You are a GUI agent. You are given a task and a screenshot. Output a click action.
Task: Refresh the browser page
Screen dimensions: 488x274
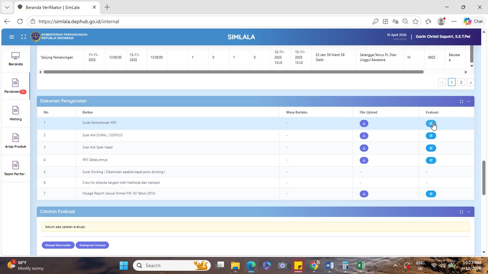click(x=20, y=21)
